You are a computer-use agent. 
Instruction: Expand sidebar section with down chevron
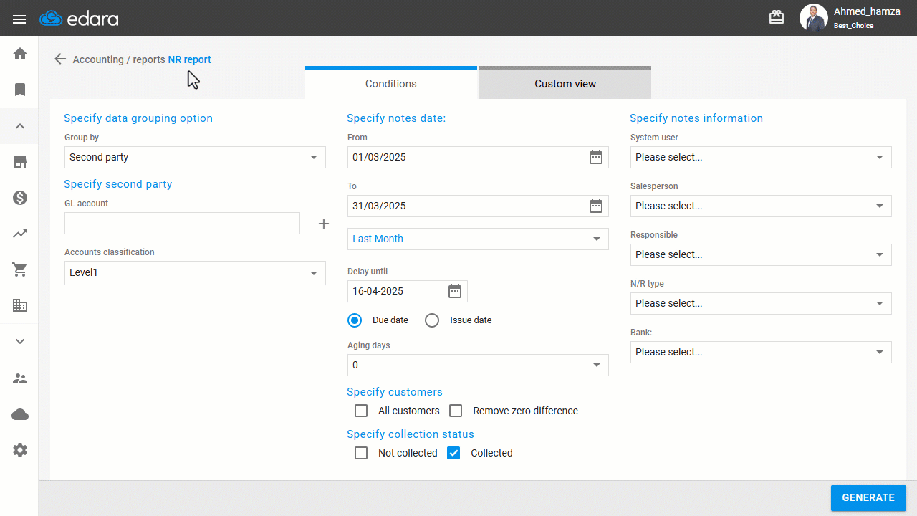tap(20, 342)
